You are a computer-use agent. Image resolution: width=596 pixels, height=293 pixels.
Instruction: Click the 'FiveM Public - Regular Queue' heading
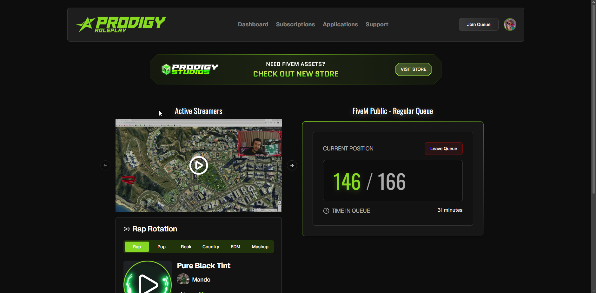pyautogui.click(x=393, y=111)
